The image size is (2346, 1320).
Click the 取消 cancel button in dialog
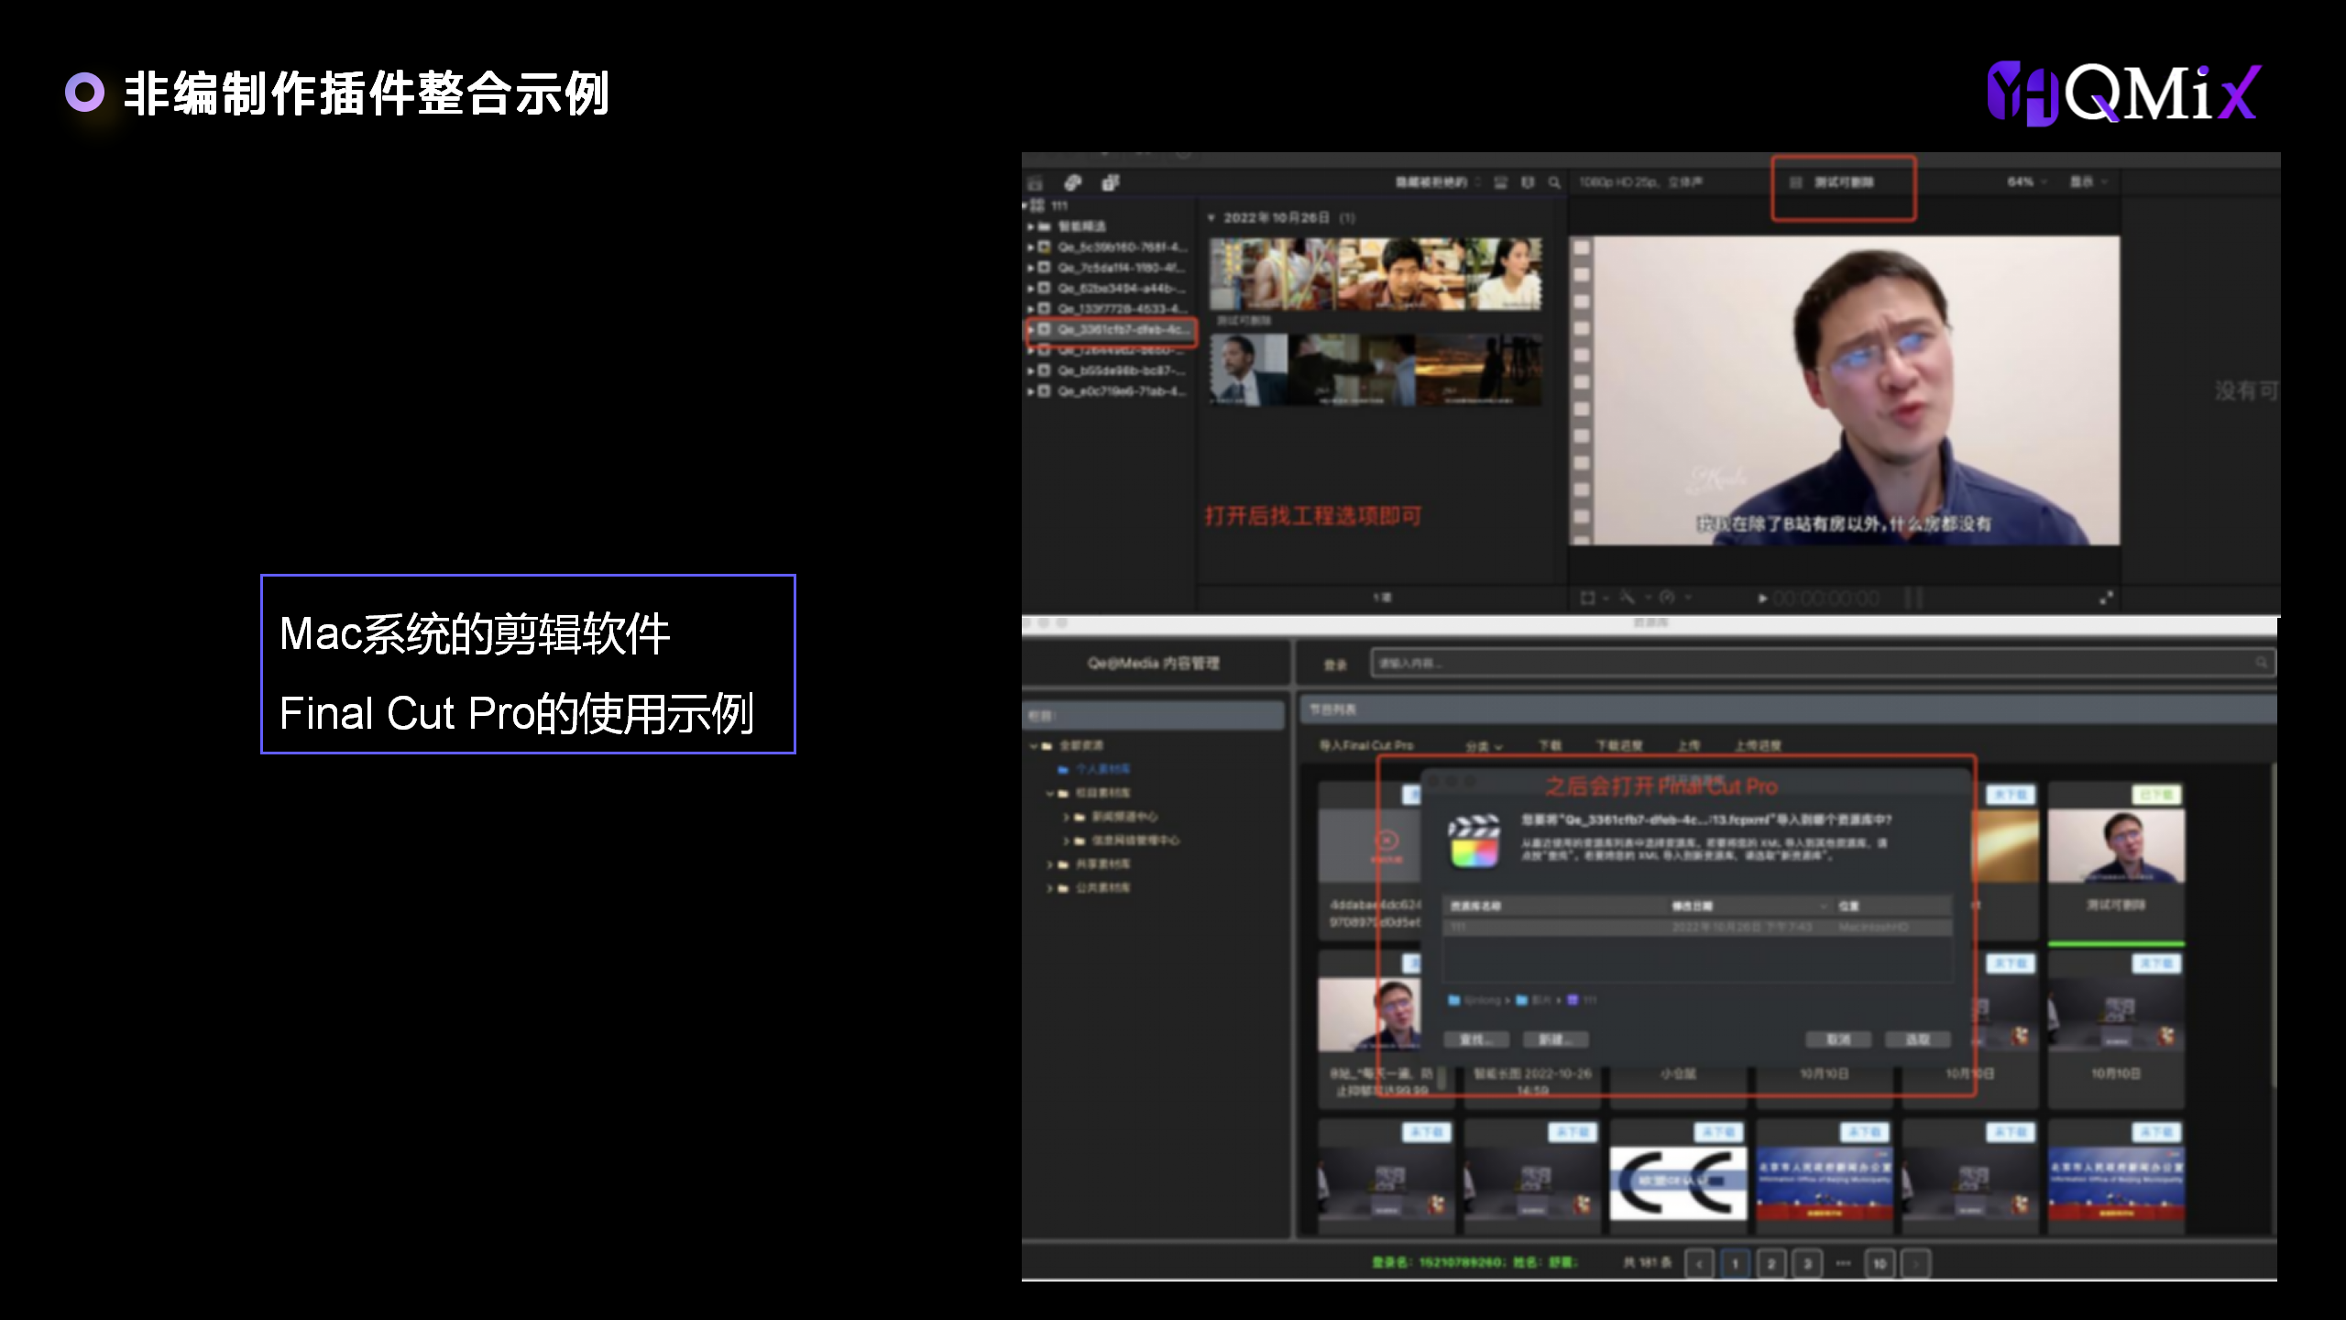1837,1039
